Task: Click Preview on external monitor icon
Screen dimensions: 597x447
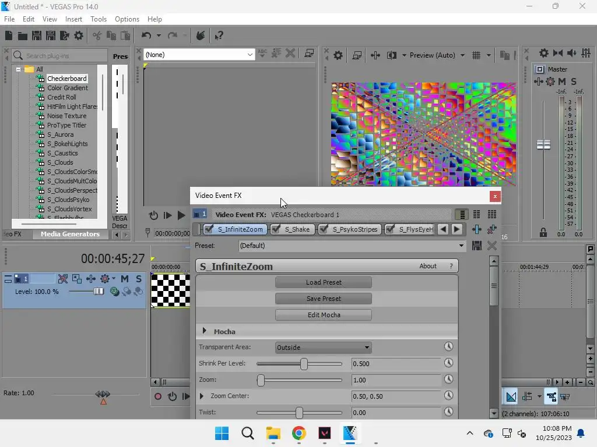Action: [x=357, y=55]
